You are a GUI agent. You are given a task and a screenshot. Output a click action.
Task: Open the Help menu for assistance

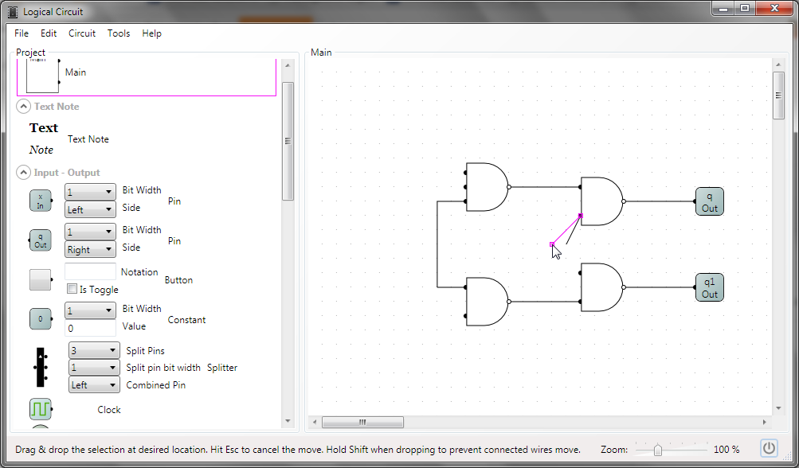151,33
